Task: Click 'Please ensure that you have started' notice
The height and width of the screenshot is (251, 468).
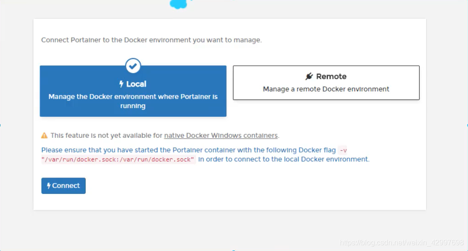Action: 188,150
